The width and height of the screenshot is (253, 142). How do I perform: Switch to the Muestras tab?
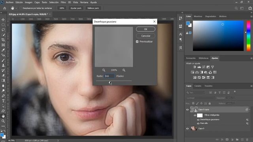(198, 17)
